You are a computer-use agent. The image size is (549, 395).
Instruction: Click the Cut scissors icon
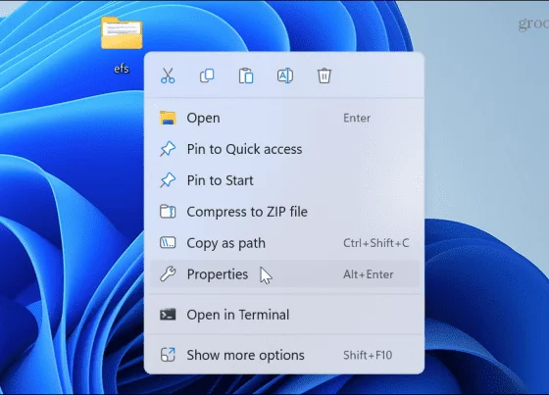tap(168, 75)
